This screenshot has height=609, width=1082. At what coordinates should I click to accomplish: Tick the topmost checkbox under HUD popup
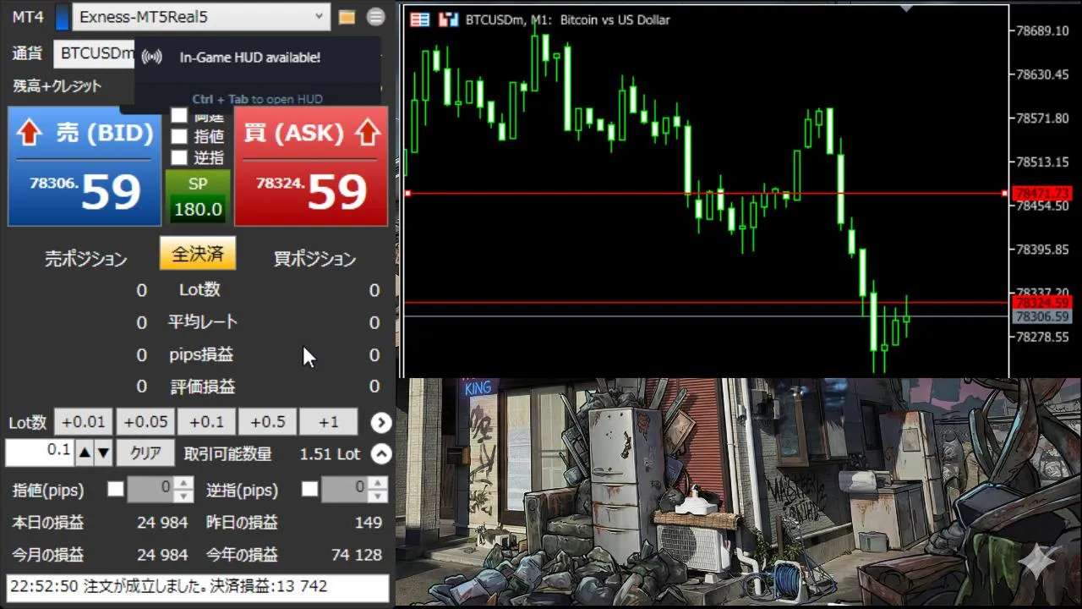click(179, 115)
